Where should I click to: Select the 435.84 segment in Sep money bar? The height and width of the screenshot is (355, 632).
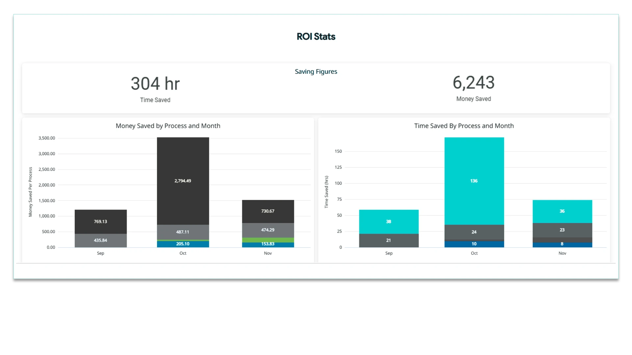coord(101,241)
